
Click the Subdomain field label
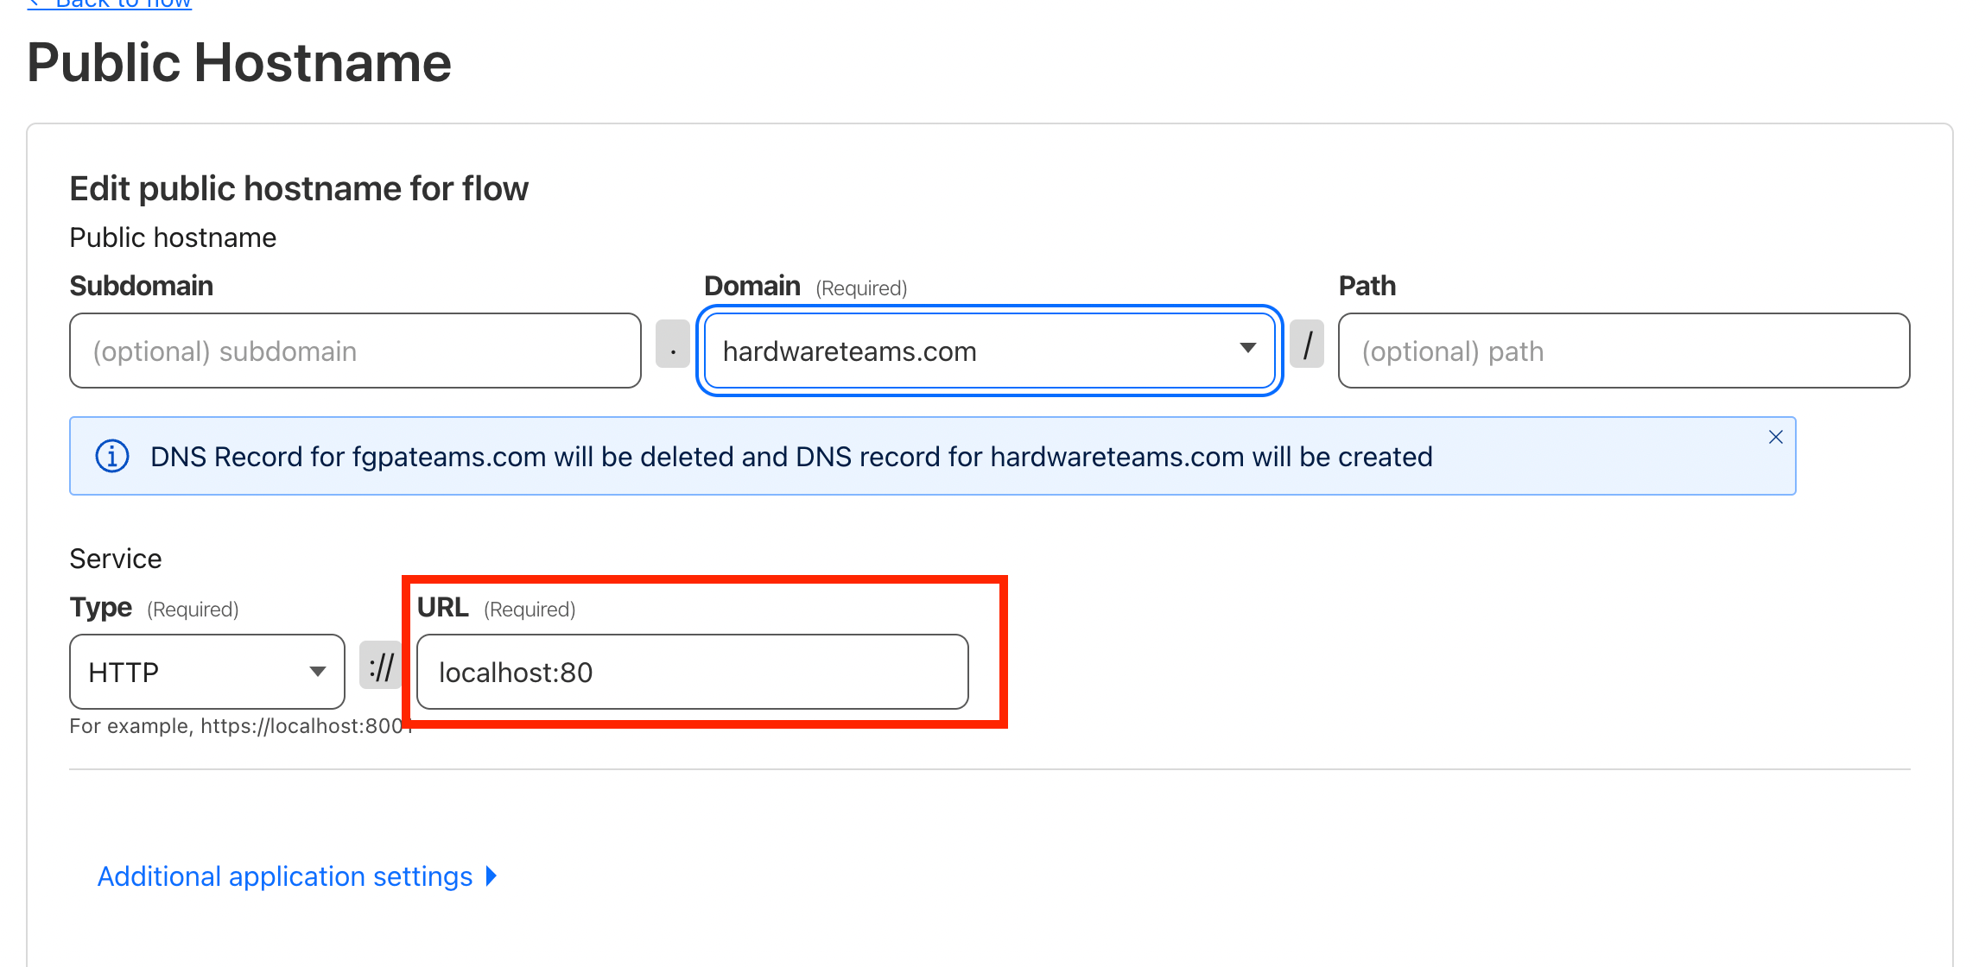pyautogui.click(x=142, y=286)
